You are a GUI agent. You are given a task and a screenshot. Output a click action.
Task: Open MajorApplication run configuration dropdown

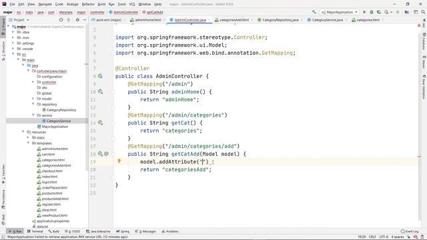tap(339, 12)
